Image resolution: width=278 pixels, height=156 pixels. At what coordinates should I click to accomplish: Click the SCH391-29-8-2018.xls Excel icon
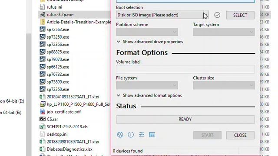(43, 127)
